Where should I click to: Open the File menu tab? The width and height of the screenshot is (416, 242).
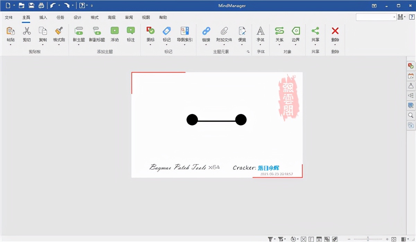(9, 17)
